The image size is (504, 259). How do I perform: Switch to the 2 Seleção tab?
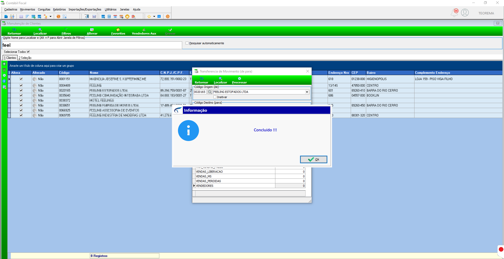25,58
